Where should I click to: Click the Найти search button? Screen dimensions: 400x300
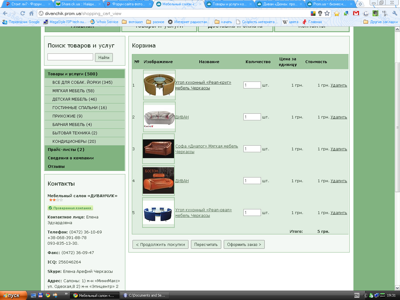coord(104,57)
